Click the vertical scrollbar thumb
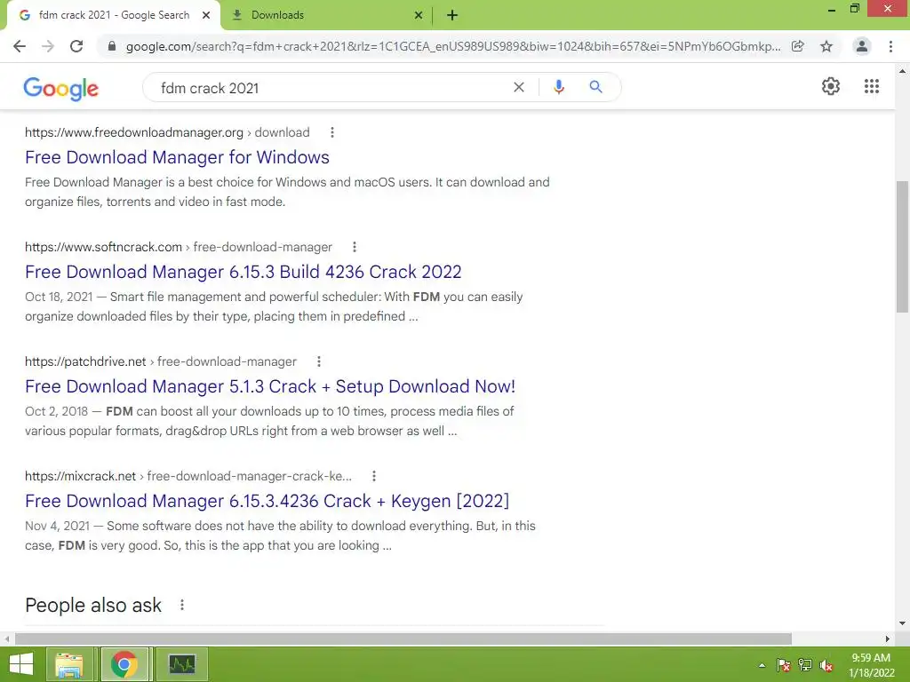910x682 pixels. point(902,247)
